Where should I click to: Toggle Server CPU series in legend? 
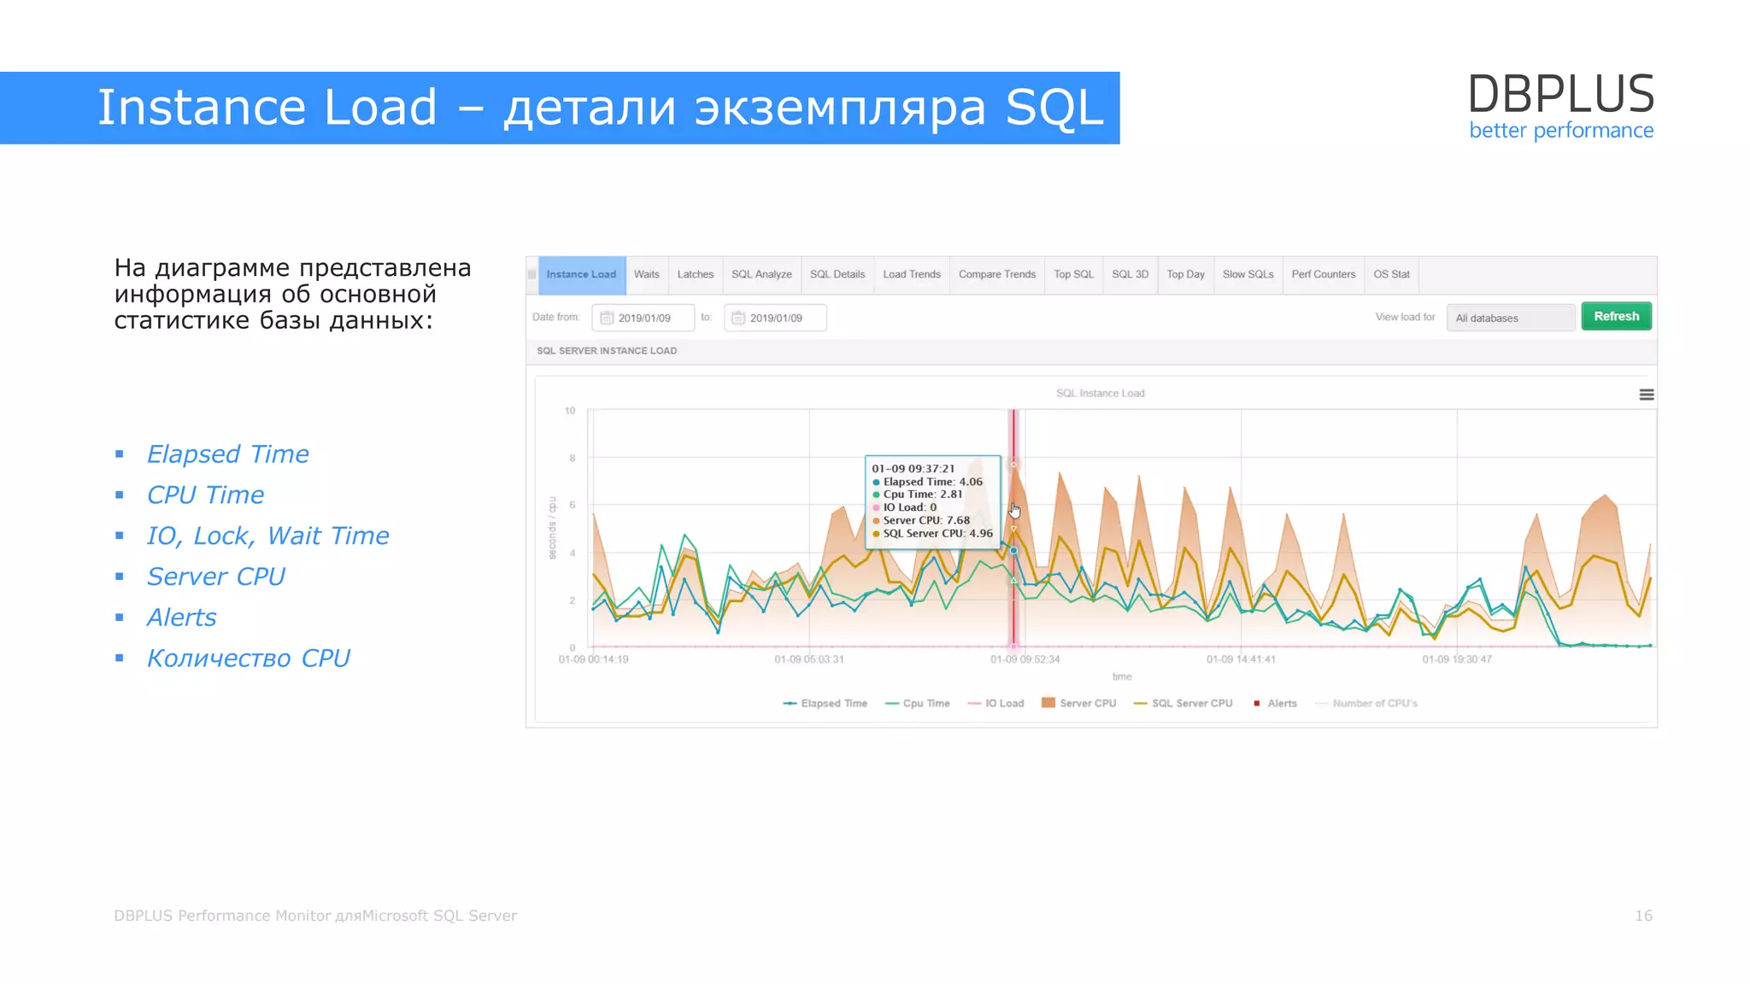[x=1078, y=703]
